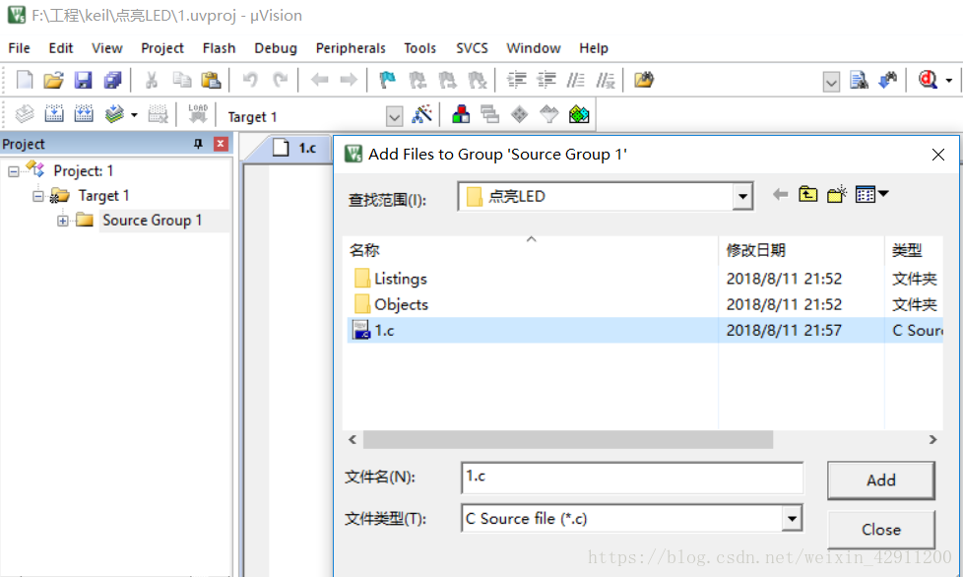Build target files icon

click(54, 113)
